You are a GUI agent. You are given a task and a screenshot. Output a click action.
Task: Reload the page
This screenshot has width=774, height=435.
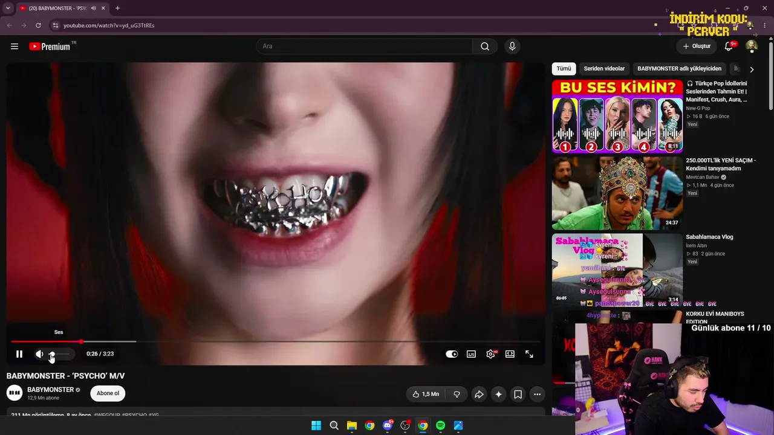click(x=38, y=25)
